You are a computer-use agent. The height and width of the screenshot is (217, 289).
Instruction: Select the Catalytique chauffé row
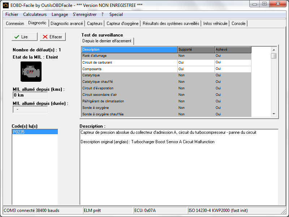coord(166,82)
